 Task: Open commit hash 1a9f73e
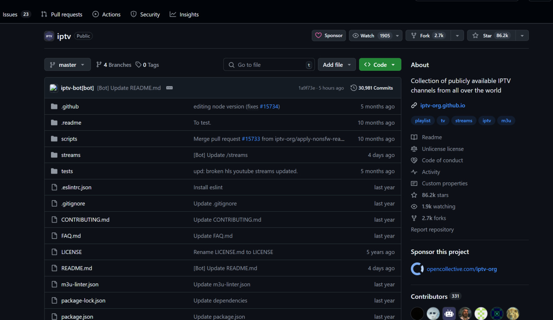click(307, 88)
